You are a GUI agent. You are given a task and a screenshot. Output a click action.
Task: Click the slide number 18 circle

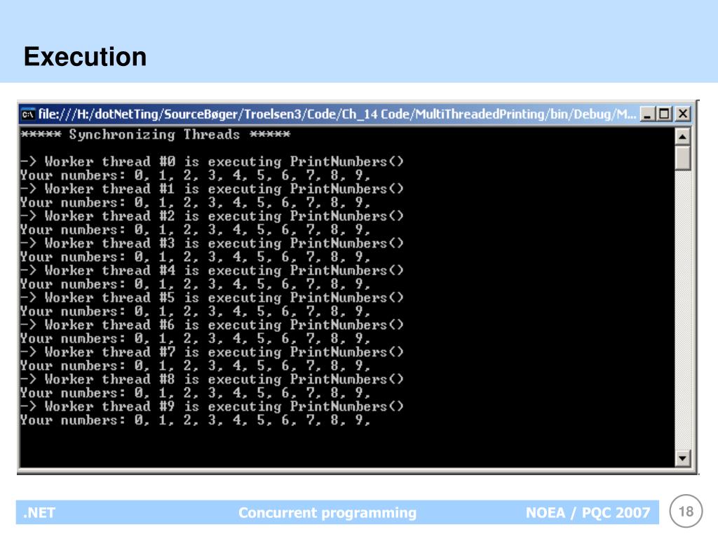pos(686,512)
